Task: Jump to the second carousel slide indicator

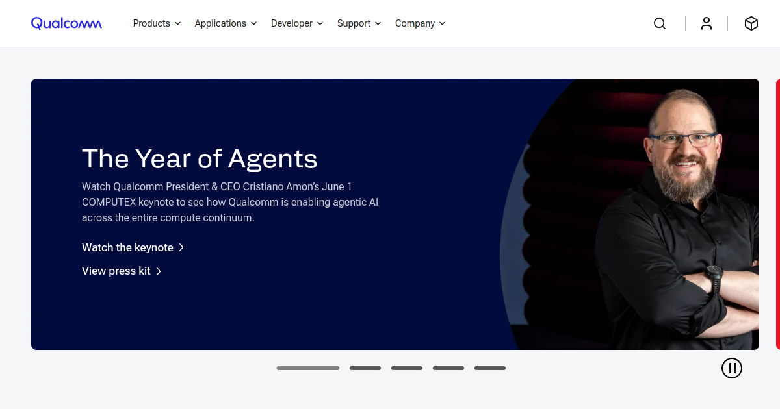Action: click(365, 368)
